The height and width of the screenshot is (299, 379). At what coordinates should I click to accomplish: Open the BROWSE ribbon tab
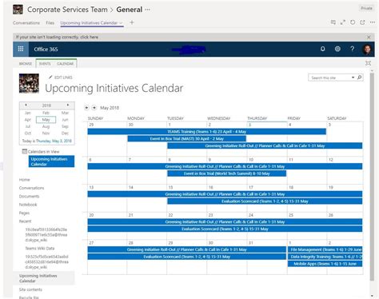pyautogui.click(x=26, y=64)
